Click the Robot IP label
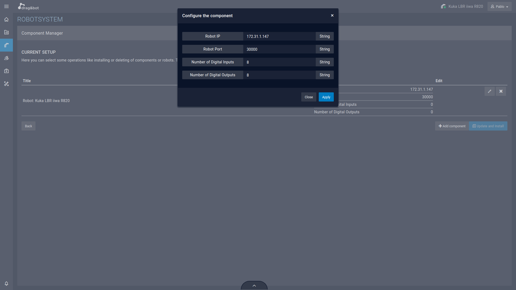The width and height of the screenshot is (516, 290). (213, 36)
